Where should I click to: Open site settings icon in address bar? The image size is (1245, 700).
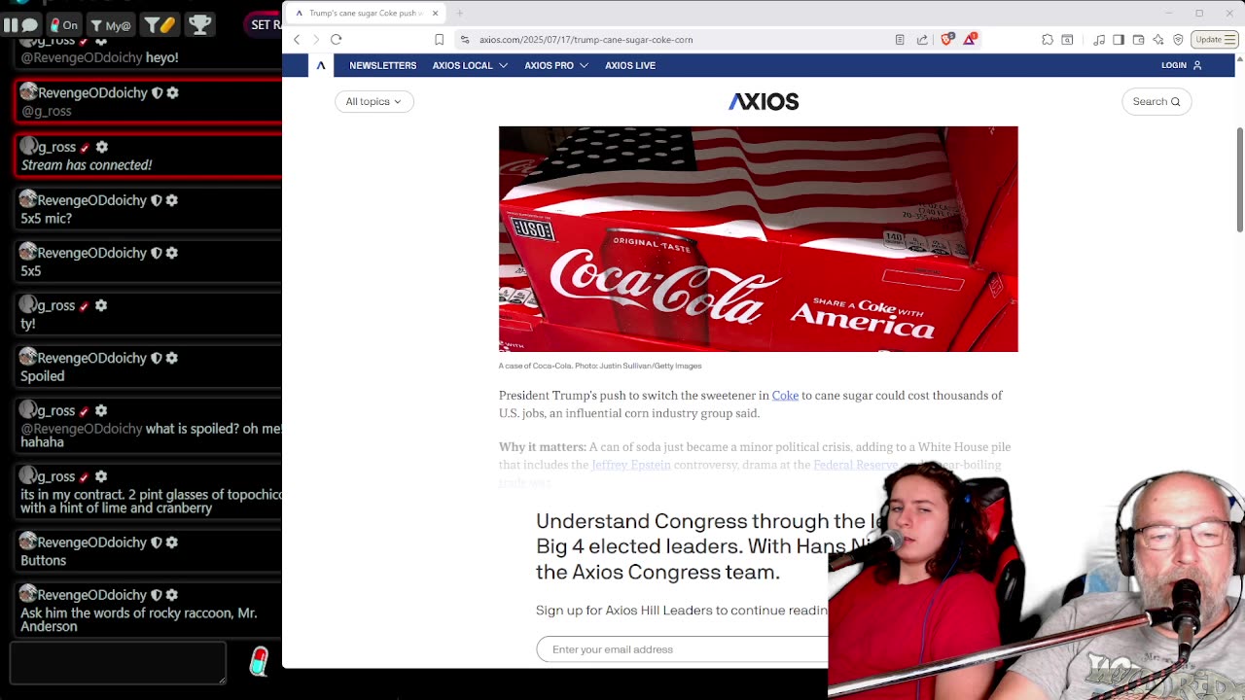point(465,40)
